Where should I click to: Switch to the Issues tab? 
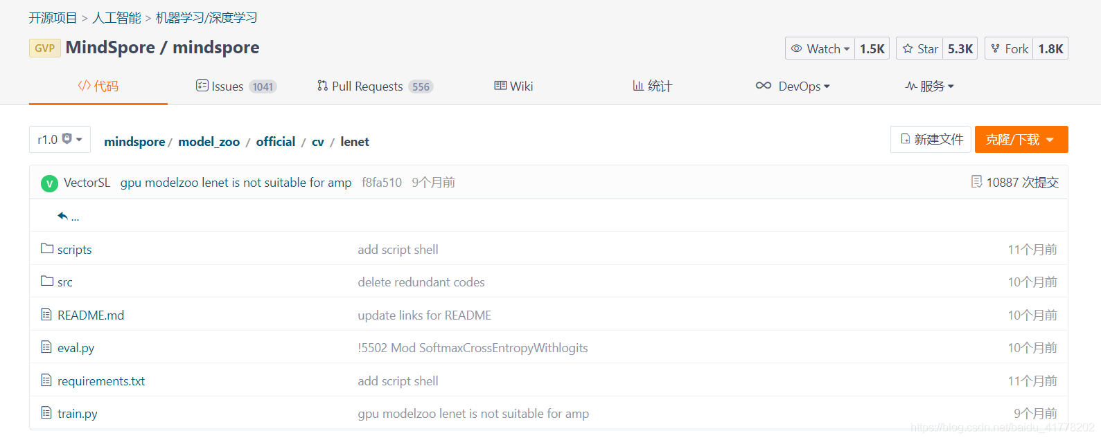click(236, 86)
